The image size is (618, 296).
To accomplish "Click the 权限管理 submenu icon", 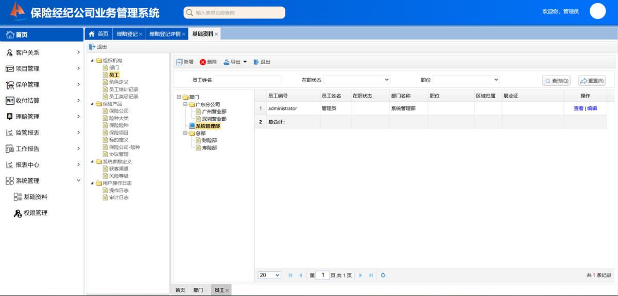I will [x=18, y=213].
